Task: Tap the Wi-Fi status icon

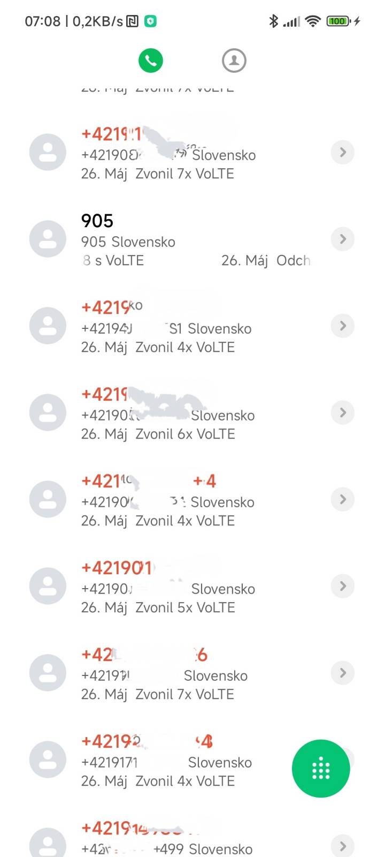Action: 313,21
